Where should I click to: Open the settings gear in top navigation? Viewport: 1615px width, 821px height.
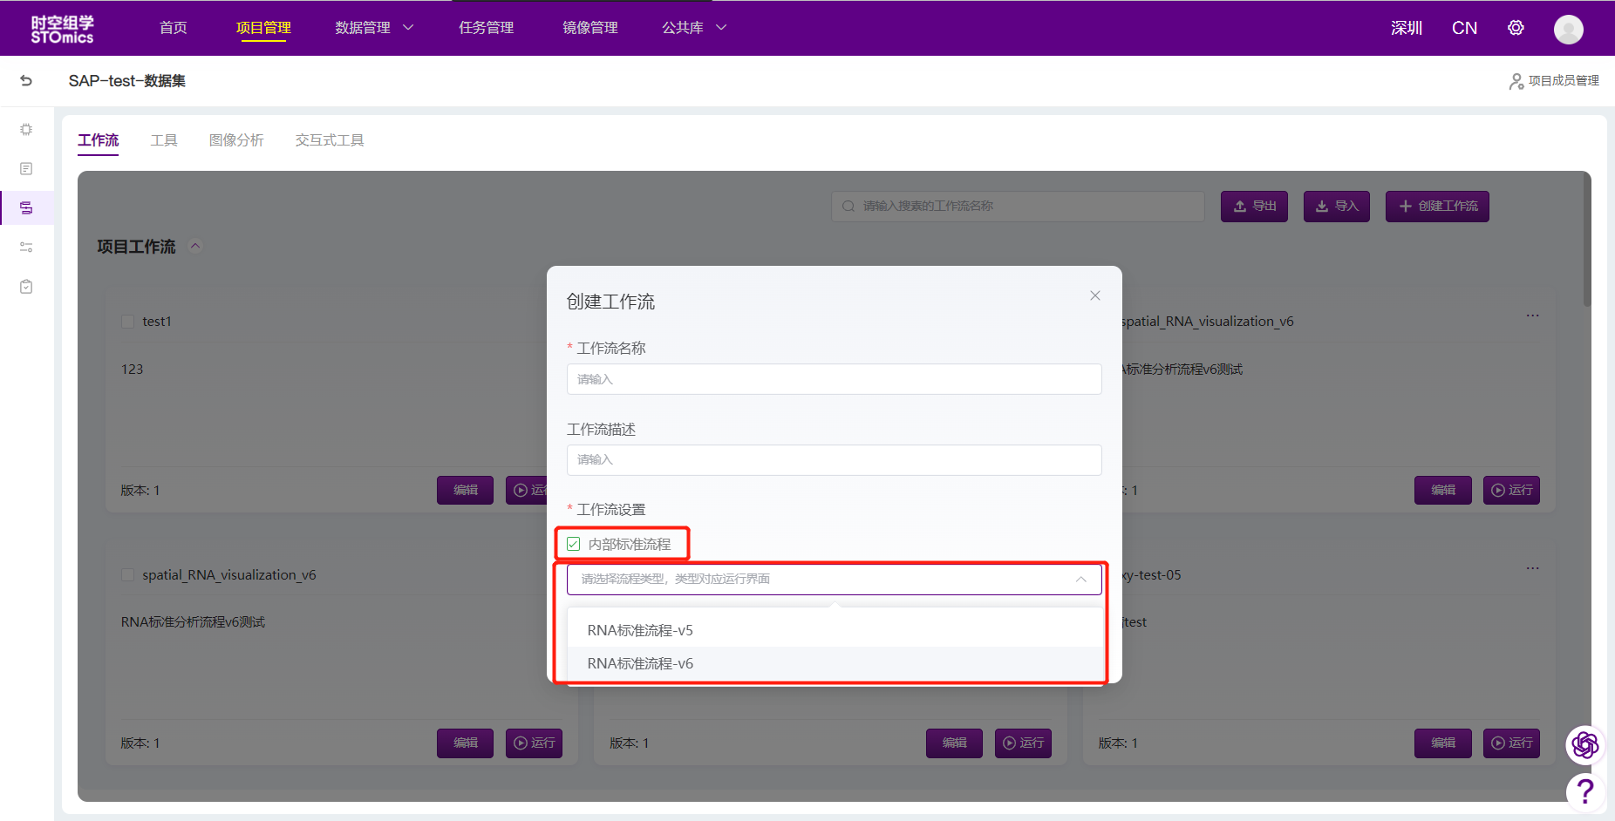pyautogui.click(x=1516, y=28)
